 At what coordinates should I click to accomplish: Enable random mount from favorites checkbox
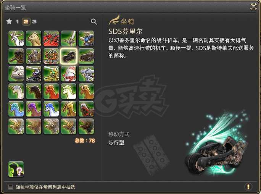11,187
